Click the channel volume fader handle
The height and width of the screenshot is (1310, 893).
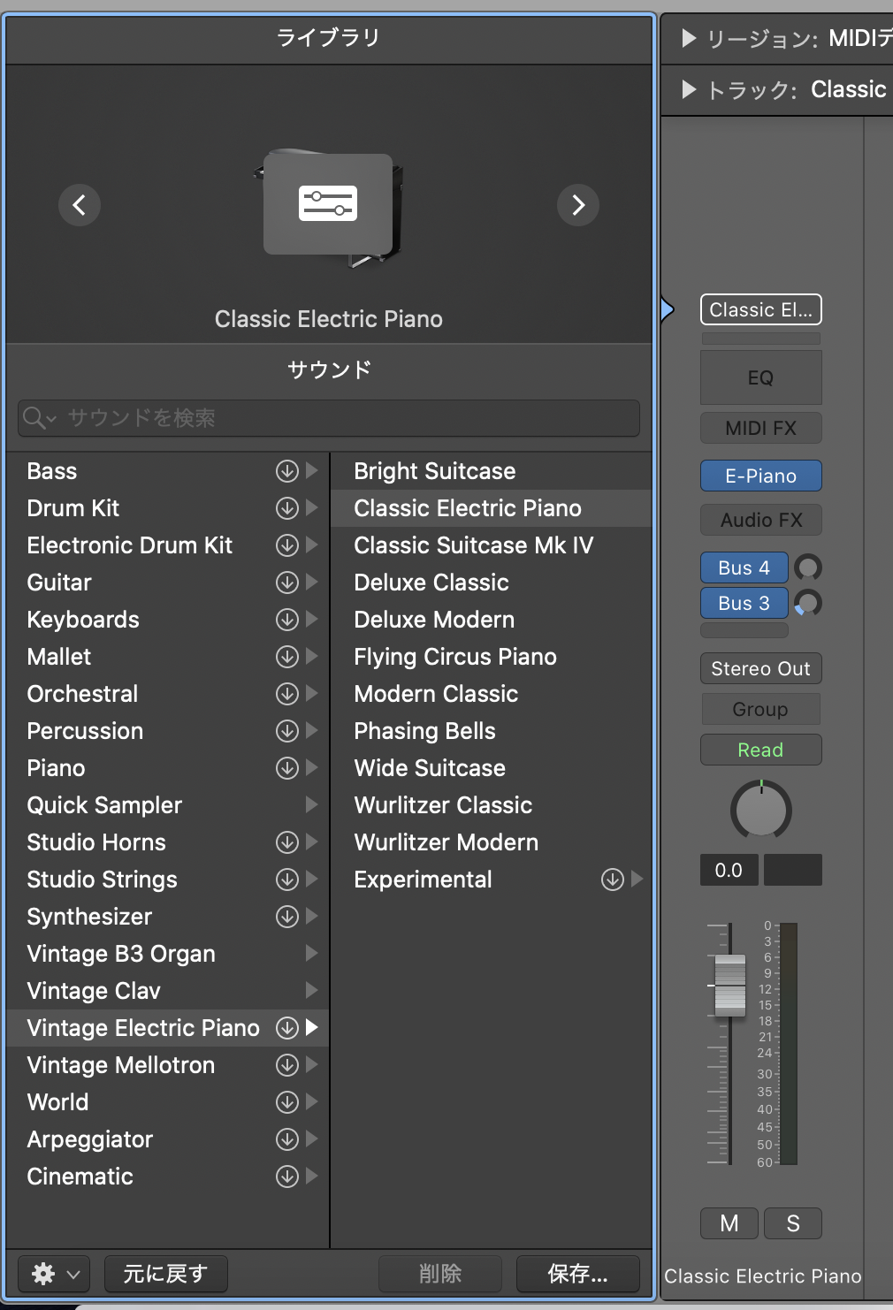730,985
